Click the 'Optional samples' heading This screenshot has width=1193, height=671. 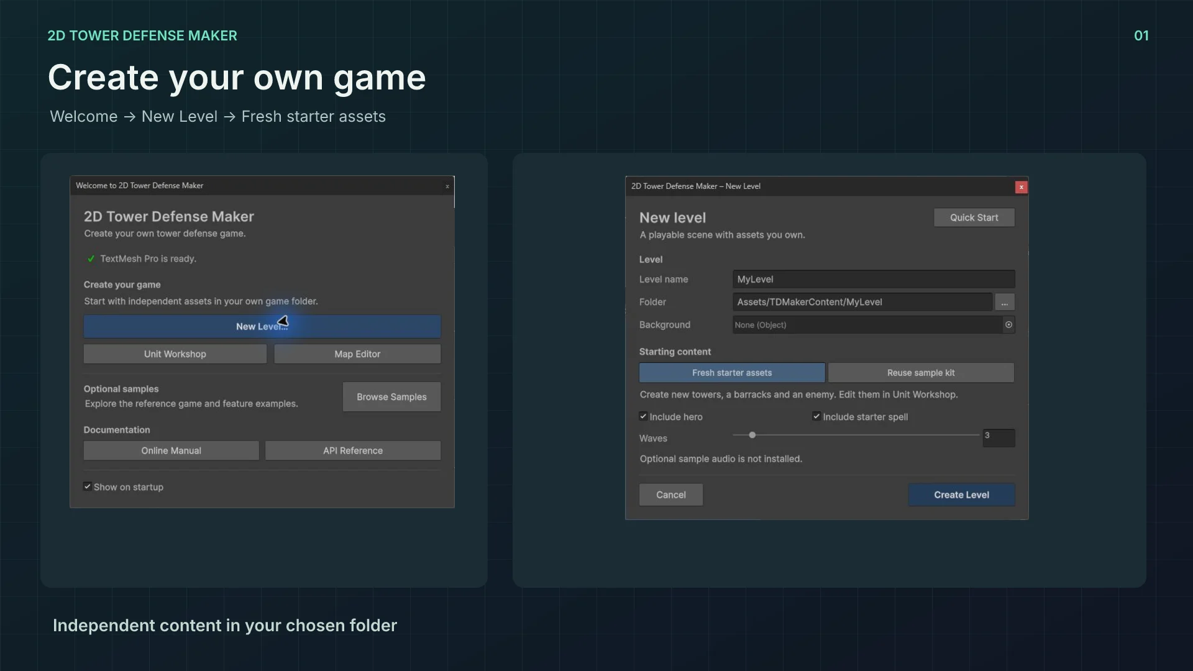(121, 389)
